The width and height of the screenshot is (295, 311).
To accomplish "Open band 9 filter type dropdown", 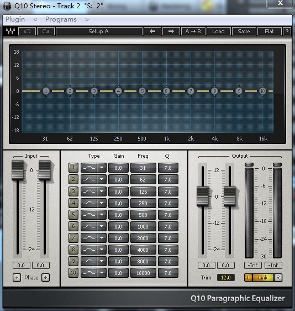I will tap(102, 261).
